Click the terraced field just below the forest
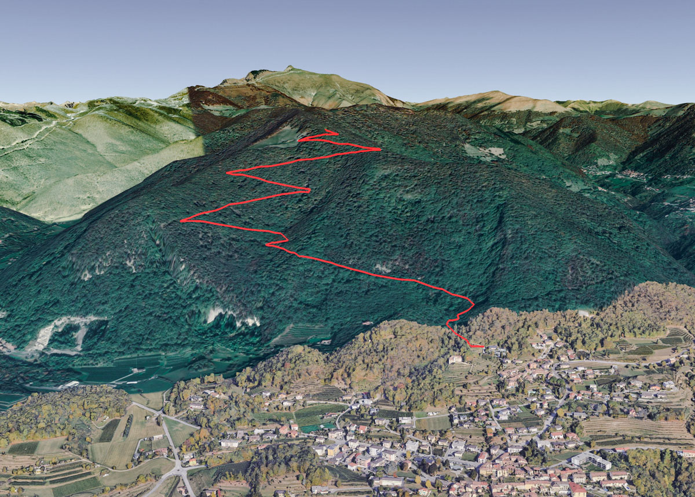695x497 pixels. [301, 333]
